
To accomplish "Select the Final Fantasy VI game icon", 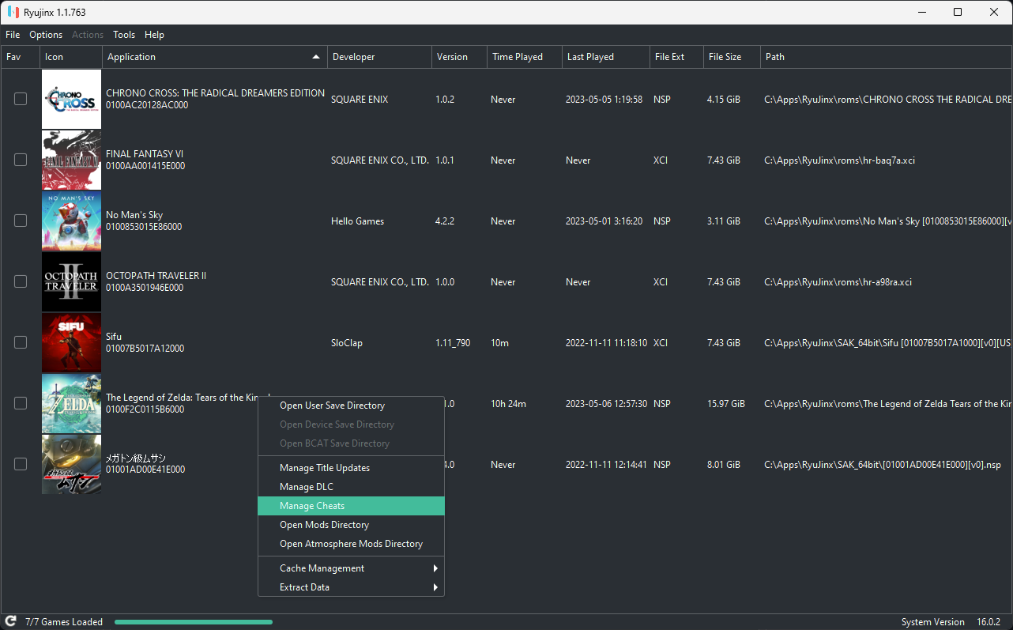I will pos(71,160).
